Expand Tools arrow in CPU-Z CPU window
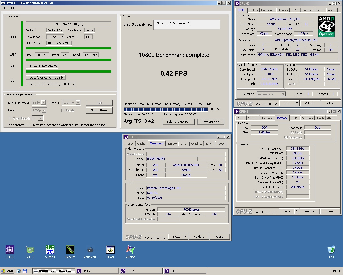Image resolution: width=343 pixels, height=275 pixels. point(297,103)
